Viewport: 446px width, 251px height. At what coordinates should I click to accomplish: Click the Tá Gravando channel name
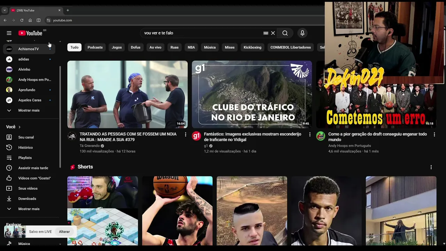(90, 146)
